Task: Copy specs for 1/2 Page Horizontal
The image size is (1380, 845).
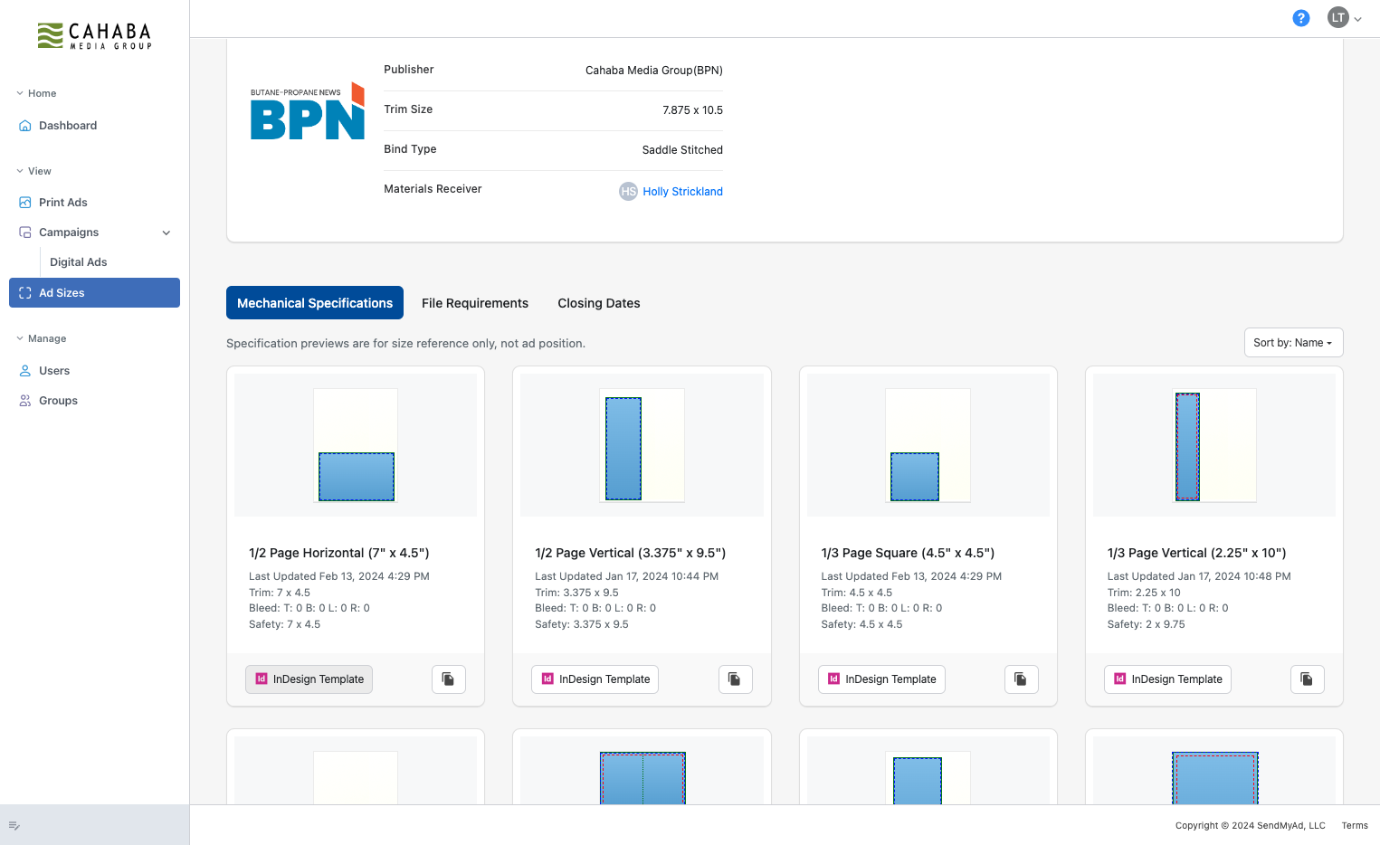Action: pos(449,679)
